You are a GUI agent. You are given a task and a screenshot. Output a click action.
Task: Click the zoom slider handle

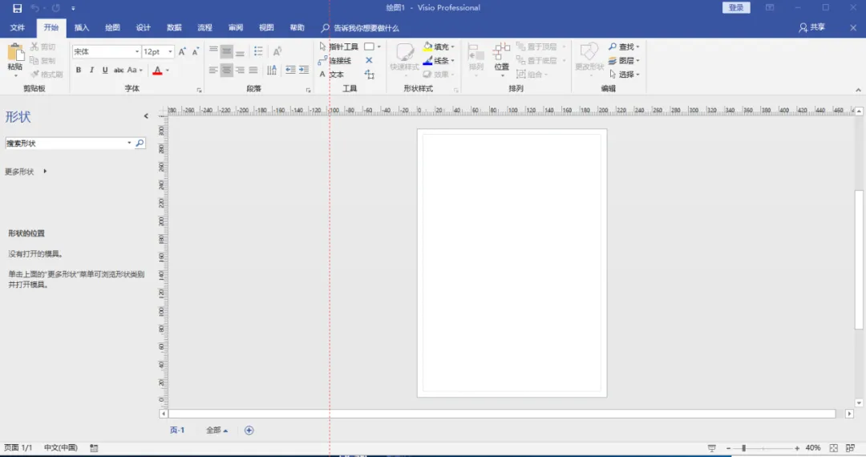744,448
